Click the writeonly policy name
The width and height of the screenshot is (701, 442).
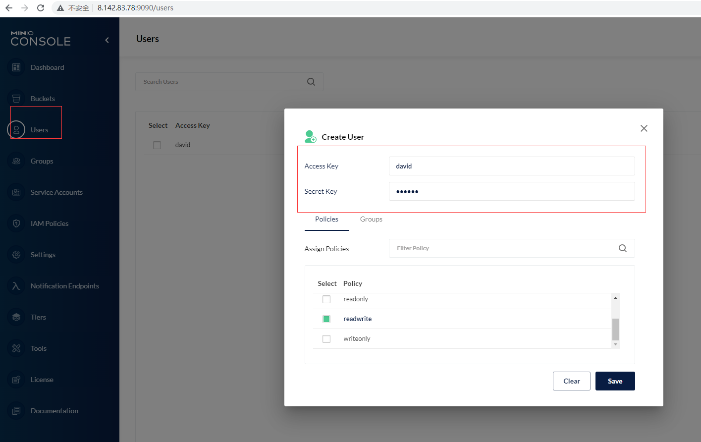coord(357,339)
